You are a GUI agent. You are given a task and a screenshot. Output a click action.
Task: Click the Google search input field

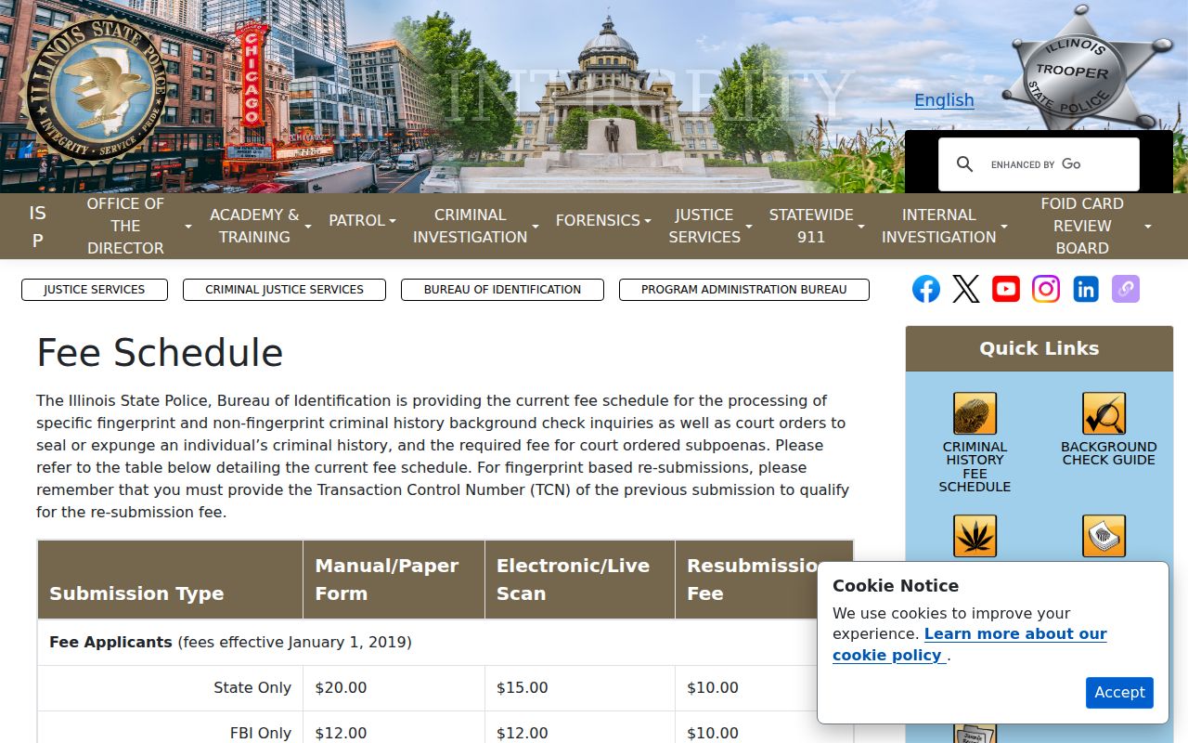point(1058,164)
